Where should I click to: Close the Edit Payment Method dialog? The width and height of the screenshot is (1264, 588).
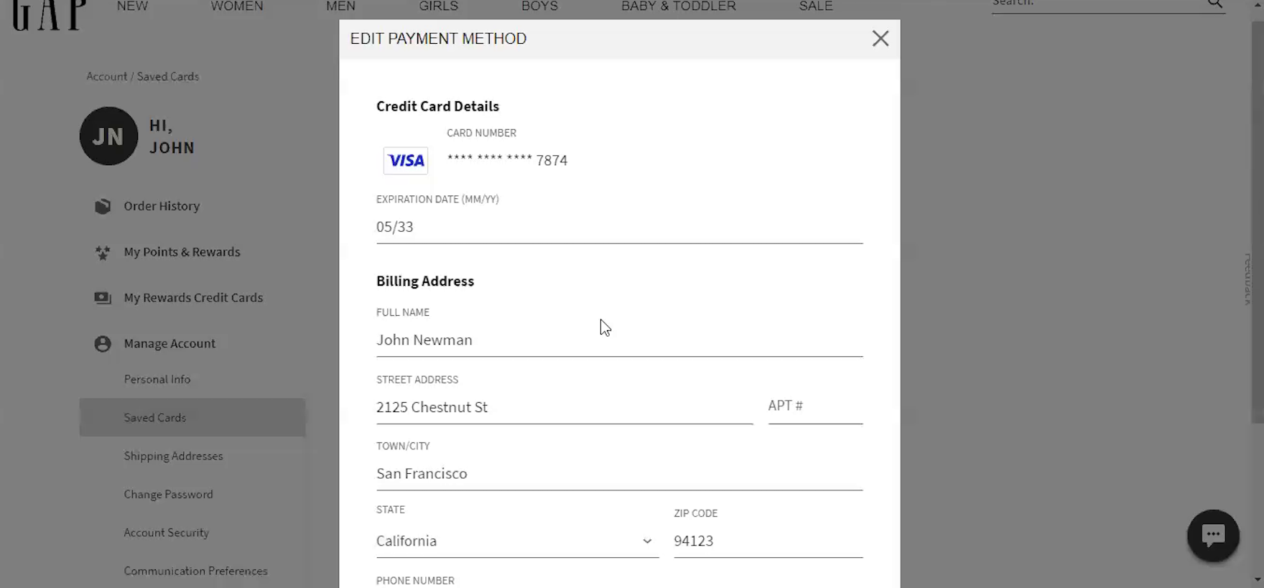click(x=880, y=39)
